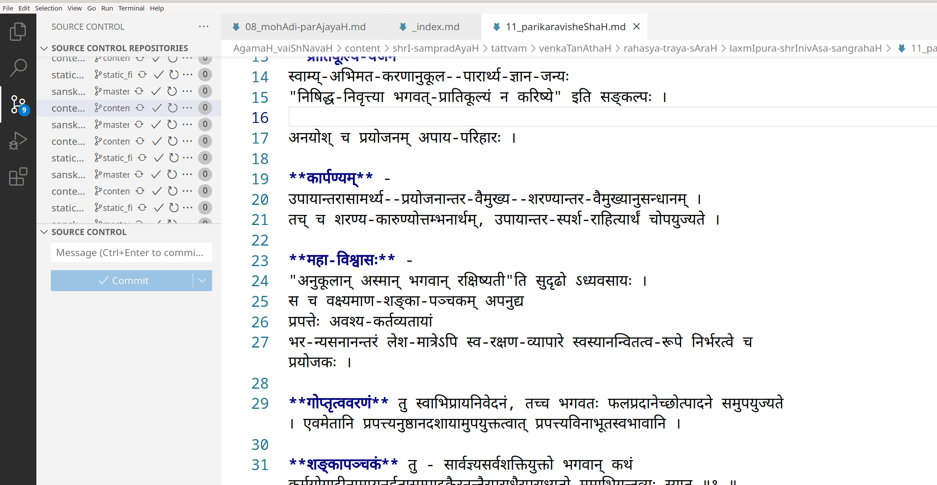Screen dimensions: 937x485
Task: Switch to 08_mohAdi-parAjayaH.md tab
Action: [x=305, y=27]
